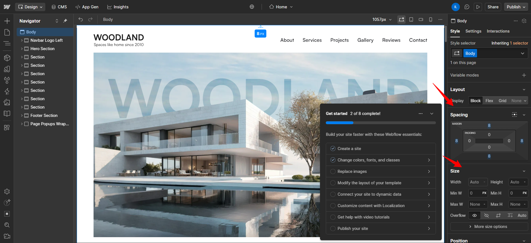This screenshot has height=243, width=531.
Task: Open the user avatar IL
Action: pyautogui.click(x=456, y=7)
